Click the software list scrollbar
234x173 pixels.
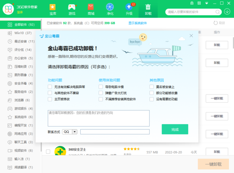233,43
